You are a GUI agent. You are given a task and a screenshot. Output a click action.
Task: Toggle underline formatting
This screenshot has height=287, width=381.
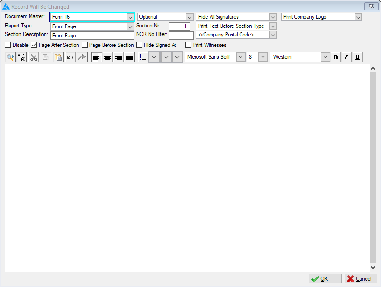(357, 57)
